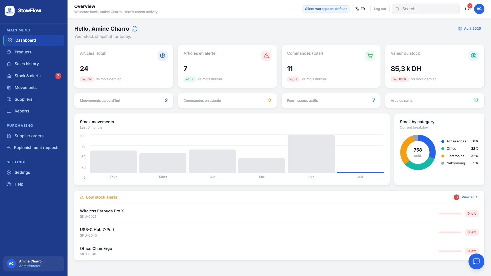Click the calendar icon next to April 2026
This screenshot has width=491, height=276.
click(460, 29)
